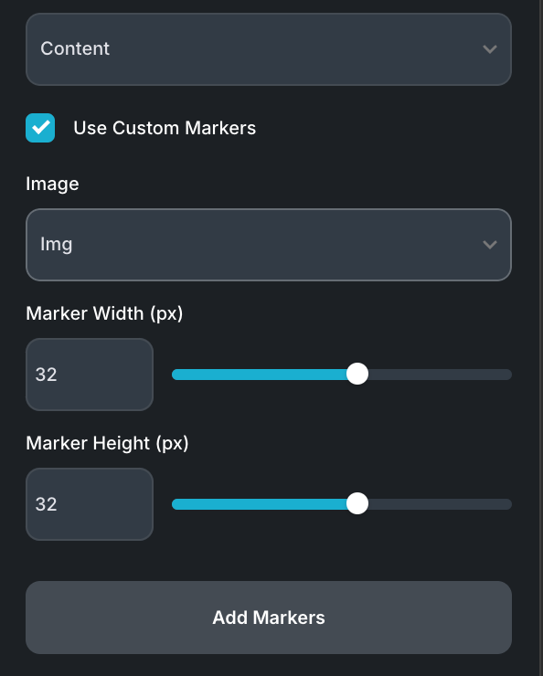Screen dimensions: 543x676
Task: Open the Image selection dropdown showing Img
Action: [x=269, y=245]
